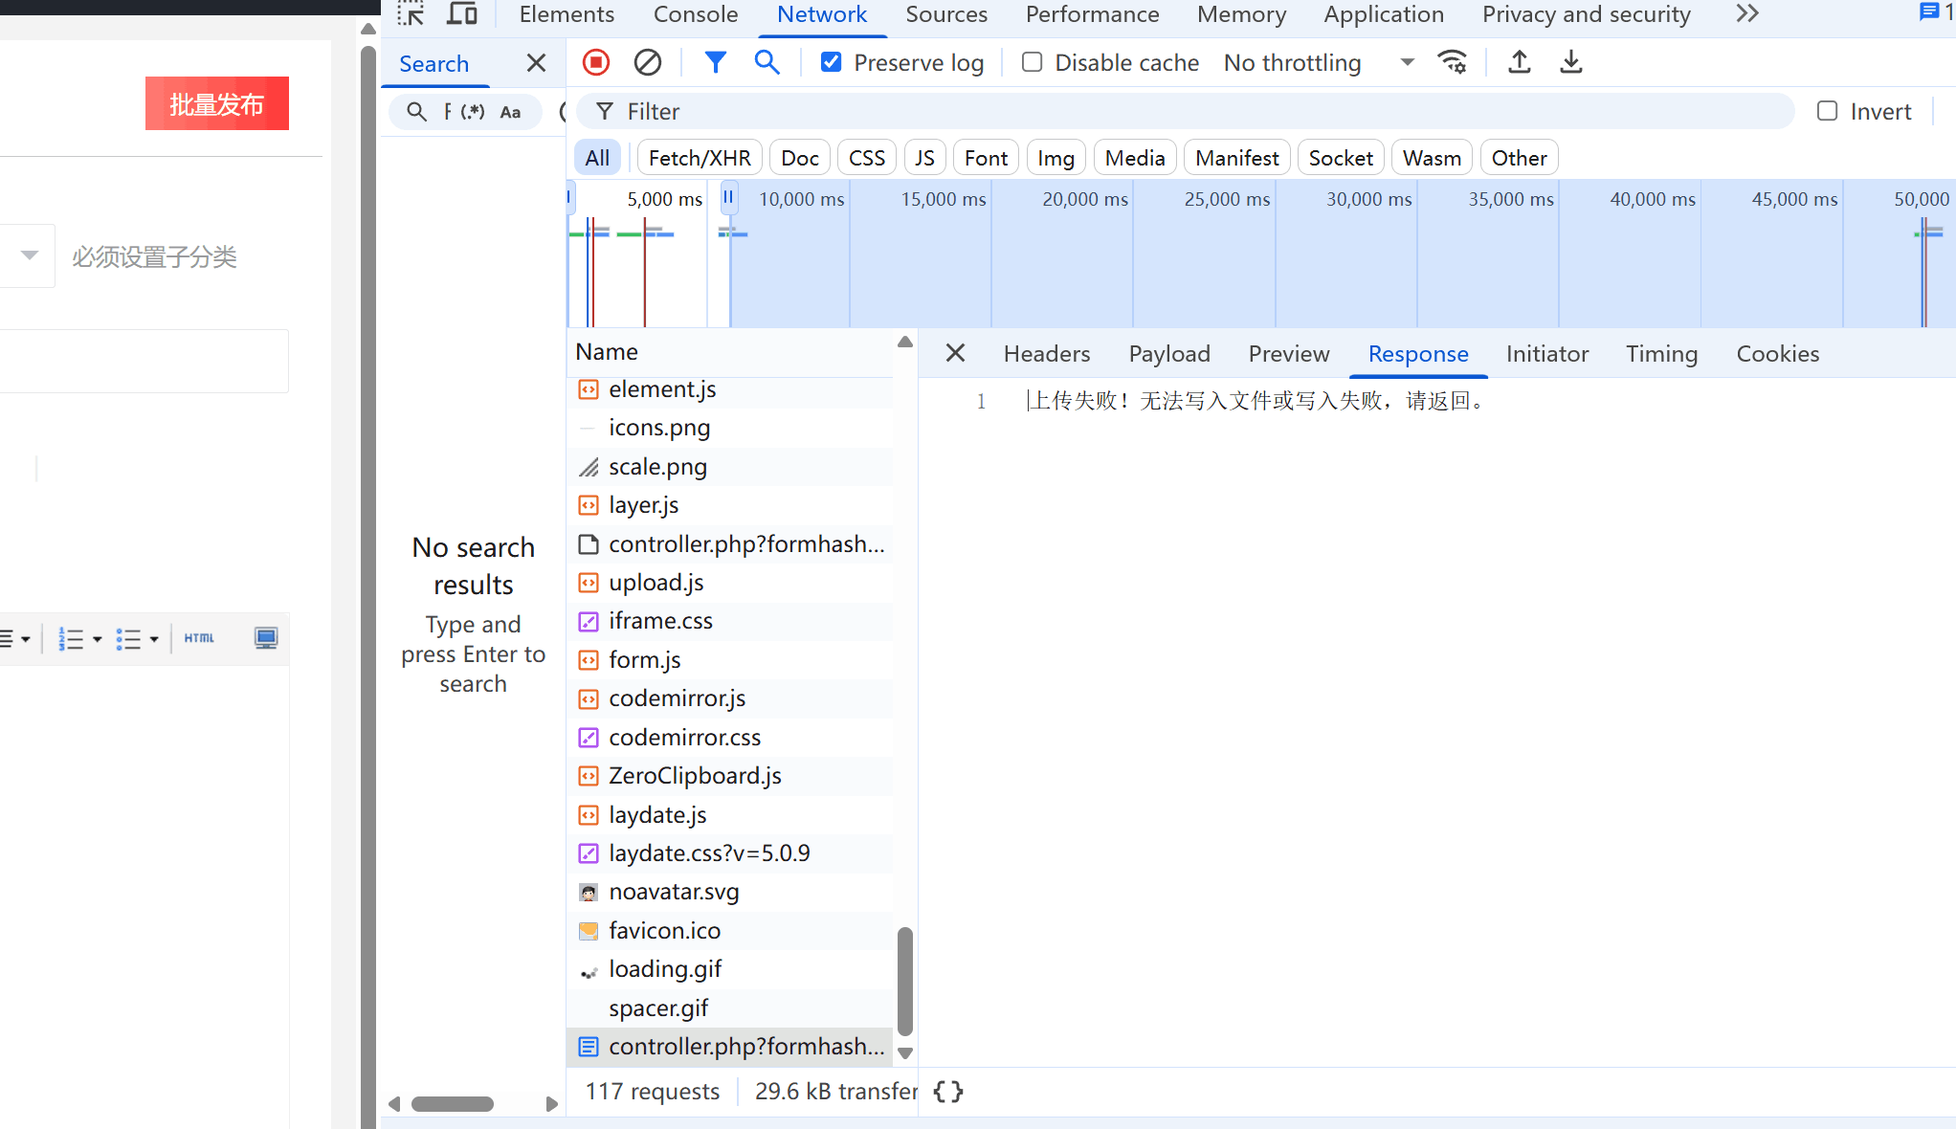This screenshot has height=1129, width=1956.
Task: Open network conditions wifi icon
Action: tap(1452, 63)
